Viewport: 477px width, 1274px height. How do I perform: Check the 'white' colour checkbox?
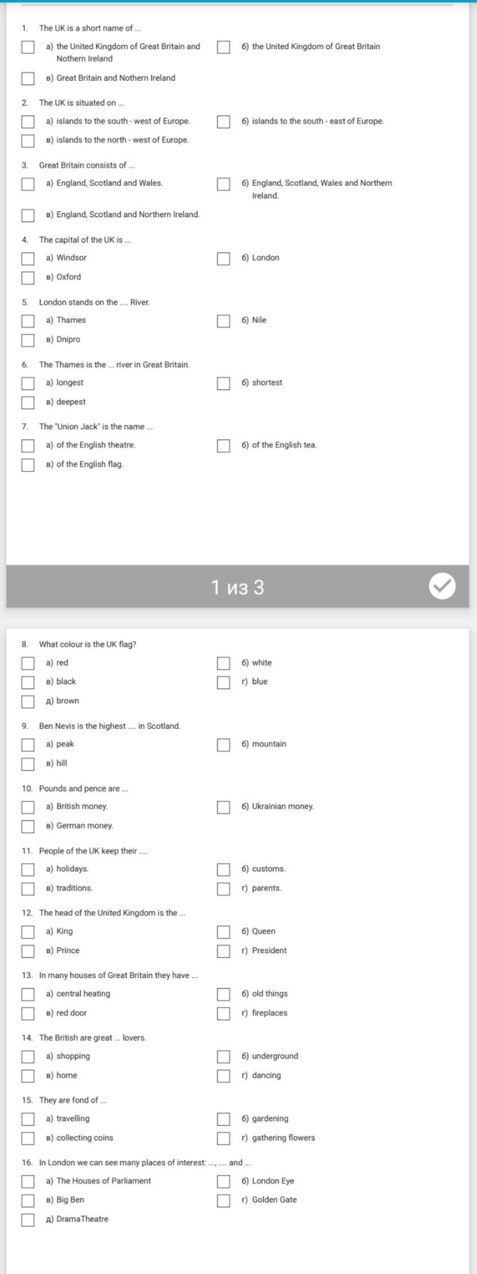click(224, 663)
